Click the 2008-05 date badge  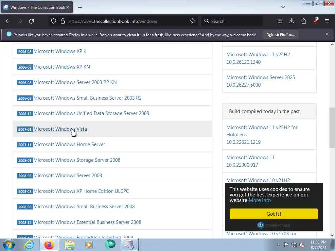click(25, 176)
